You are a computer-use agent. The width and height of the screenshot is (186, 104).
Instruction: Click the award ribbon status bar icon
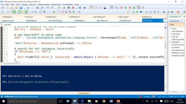point(153,96)
